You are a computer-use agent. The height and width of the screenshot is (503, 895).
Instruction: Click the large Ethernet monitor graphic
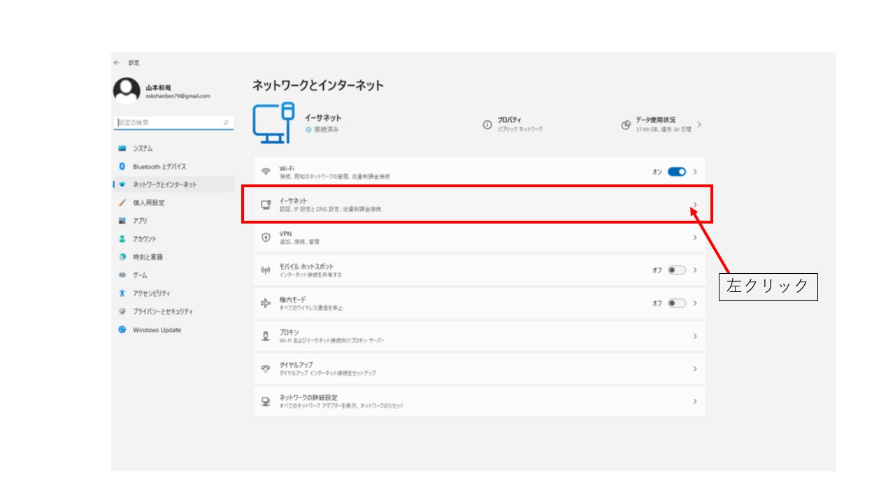click(x=273, y=123)
